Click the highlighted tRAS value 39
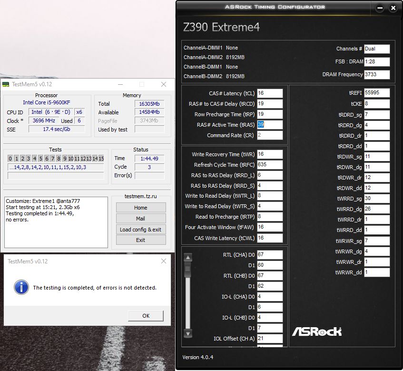The image size is (403, 371). pos(261,124)
